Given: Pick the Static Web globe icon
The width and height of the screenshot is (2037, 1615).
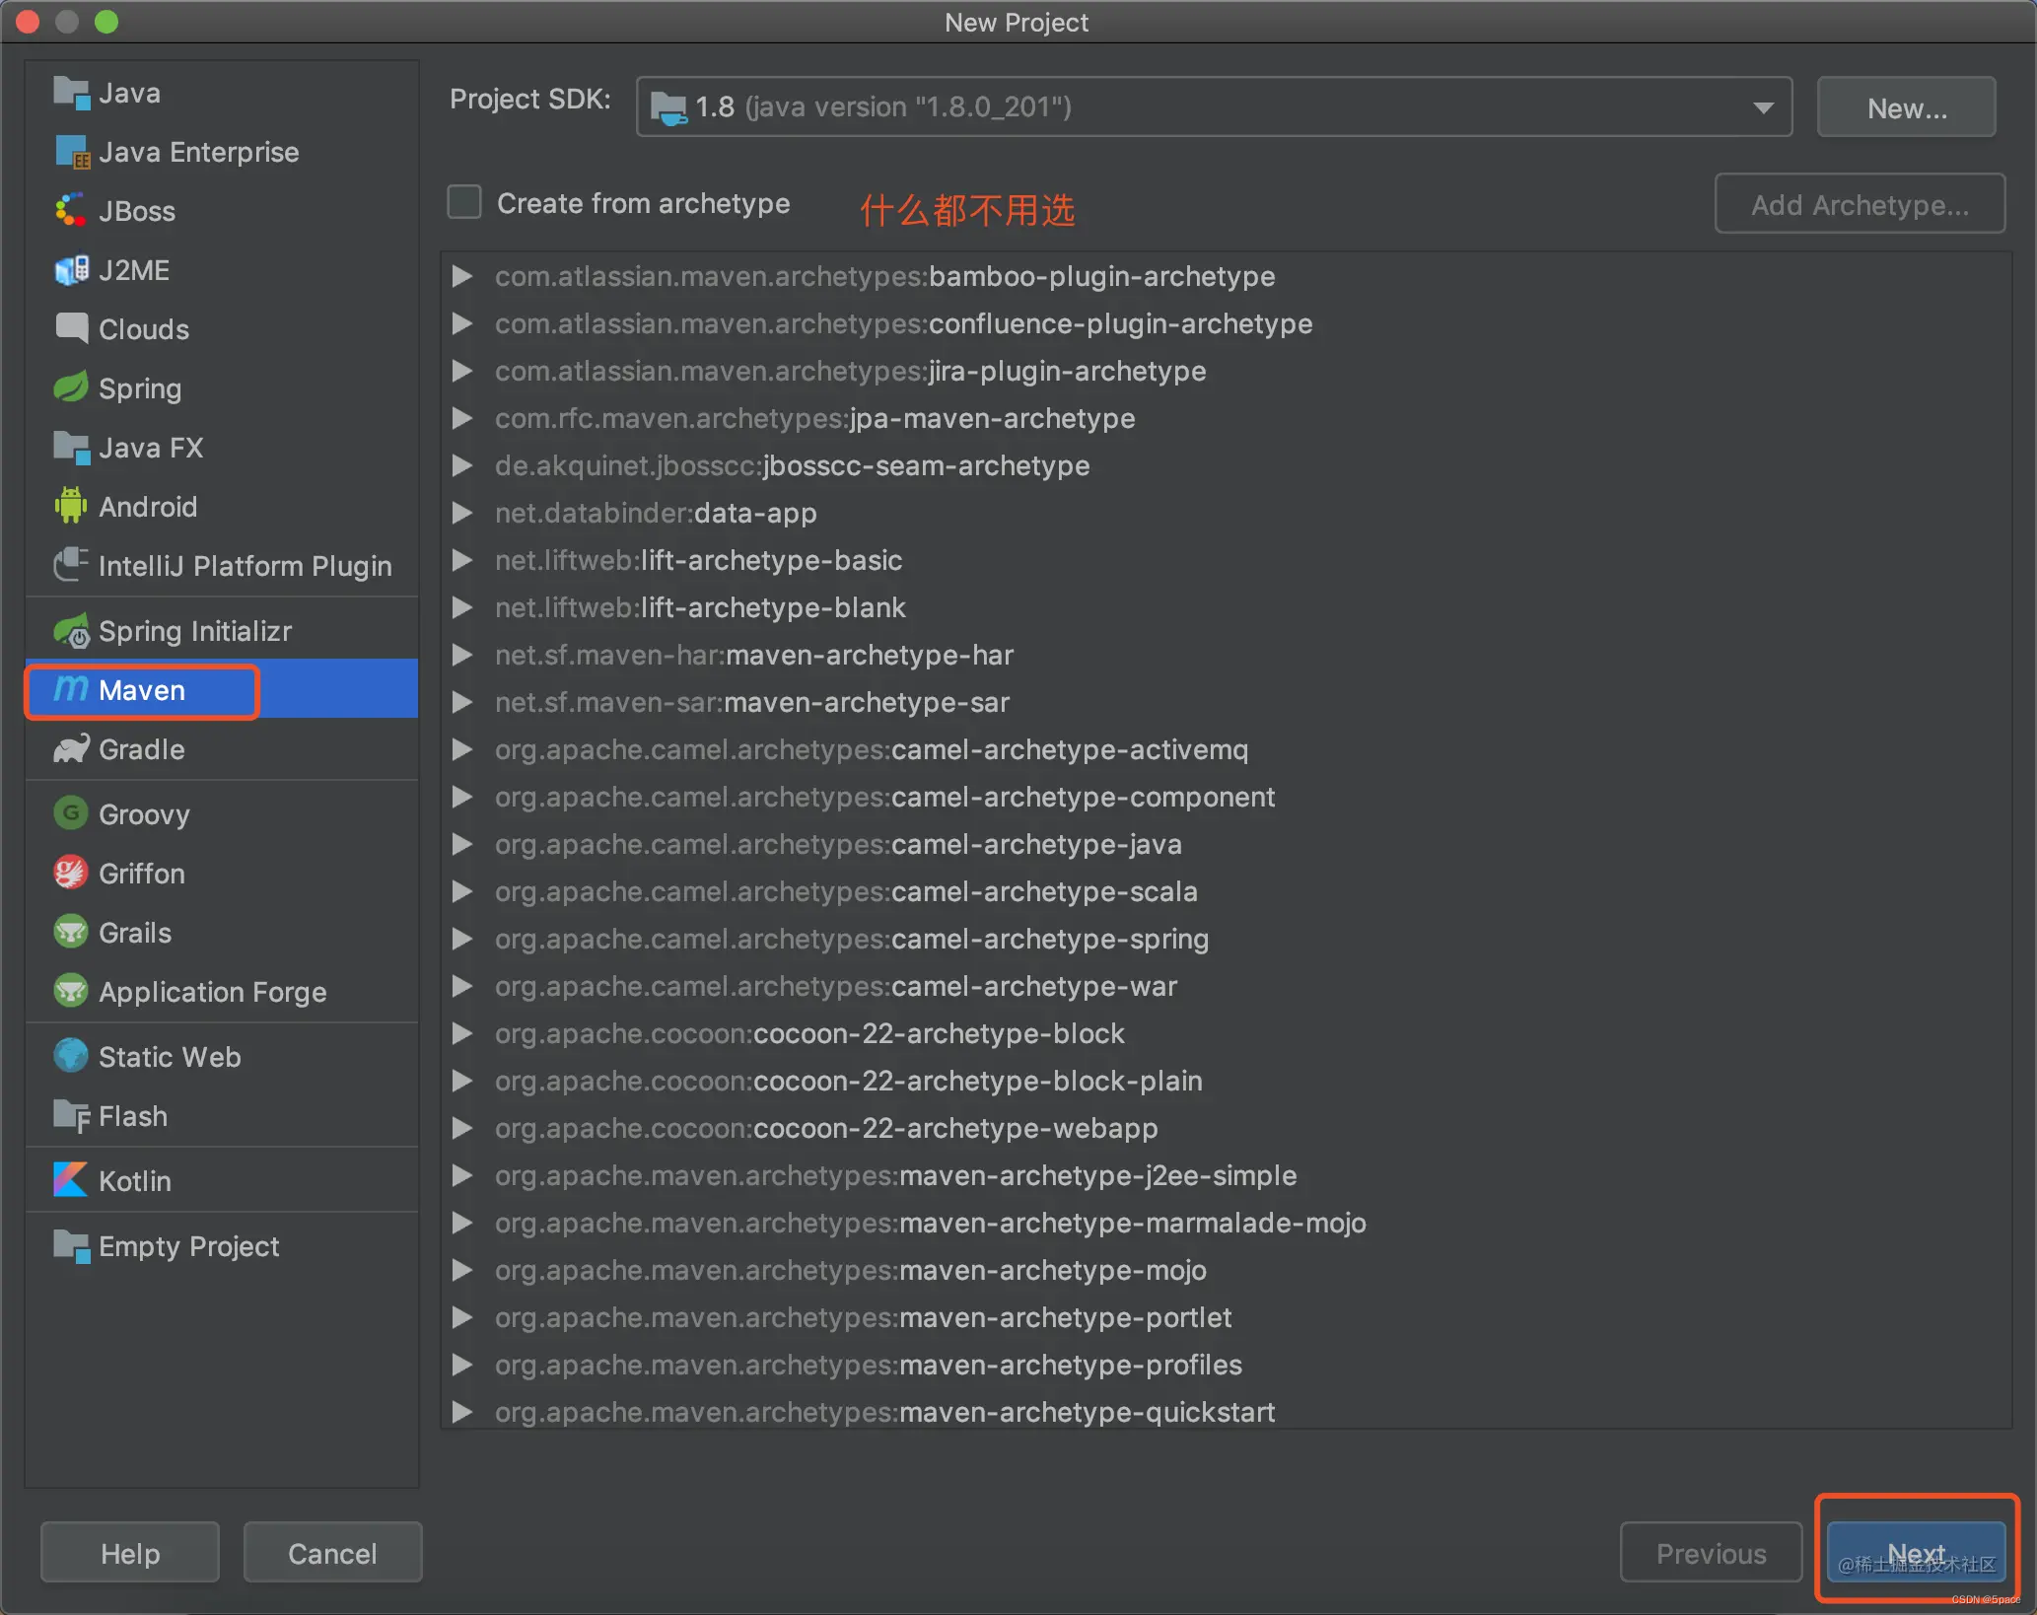Looking at the screenshot, I should coord(70,1056).
